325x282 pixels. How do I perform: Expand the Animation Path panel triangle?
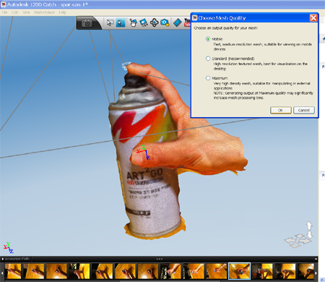coord(3,259)
